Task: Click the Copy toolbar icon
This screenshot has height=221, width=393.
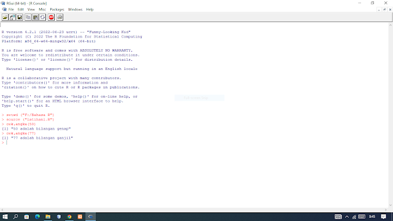Action: 28,17
